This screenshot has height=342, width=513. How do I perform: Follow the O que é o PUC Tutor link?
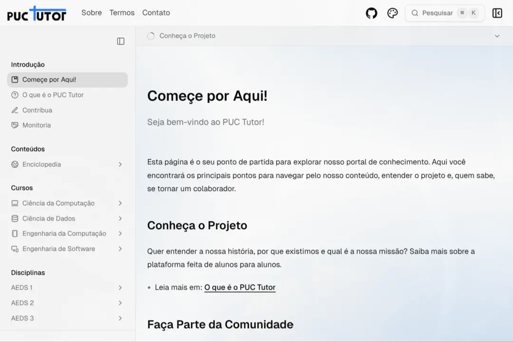[240, 287]
